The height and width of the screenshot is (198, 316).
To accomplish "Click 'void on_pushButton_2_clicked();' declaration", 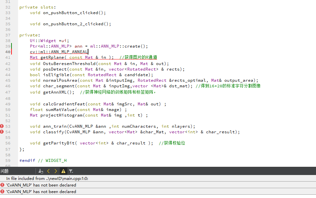I will (70, 24).
